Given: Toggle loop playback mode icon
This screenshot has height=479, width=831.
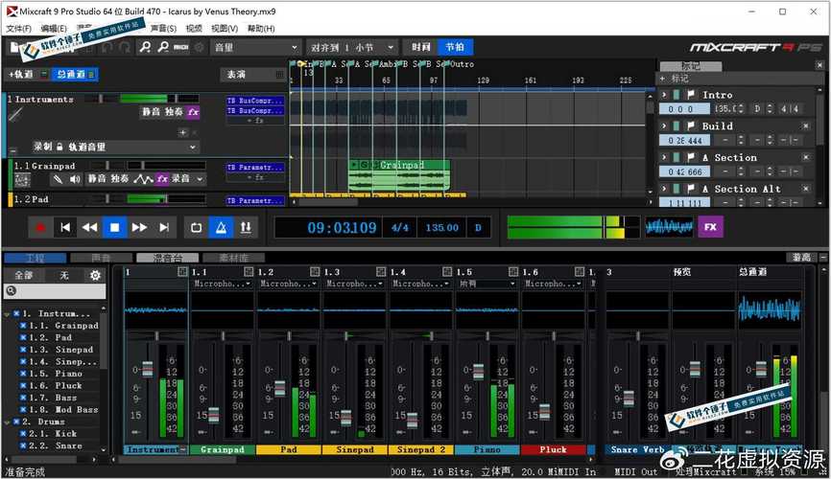Looking at the screenshot, I should [x=196, y=227].
